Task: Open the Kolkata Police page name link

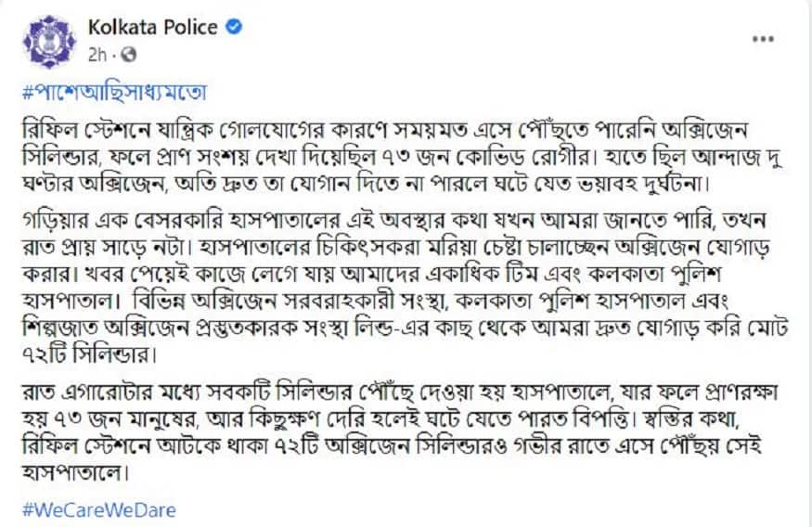Action: click(152, 28)
